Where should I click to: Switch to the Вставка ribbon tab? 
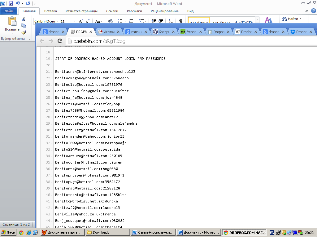point(50,11)
